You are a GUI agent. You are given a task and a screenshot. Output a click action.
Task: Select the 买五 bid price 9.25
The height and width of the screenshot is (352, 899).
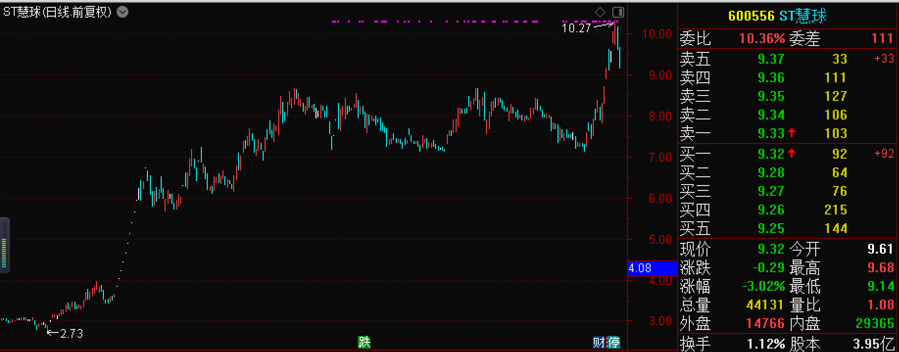(771, 228)
